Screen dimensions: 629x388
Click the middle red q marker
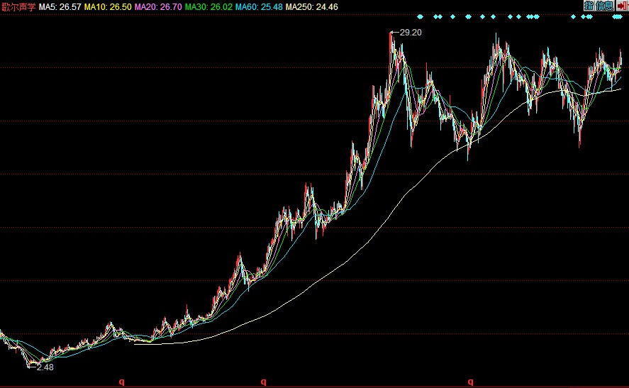263,382
